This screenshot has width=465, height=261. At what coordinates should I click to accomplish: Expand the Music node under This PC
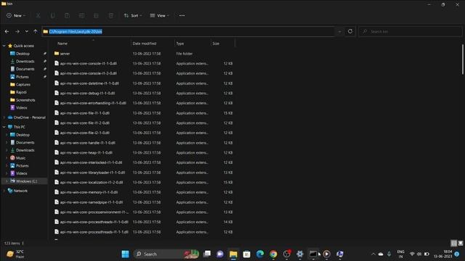point(7,158)
